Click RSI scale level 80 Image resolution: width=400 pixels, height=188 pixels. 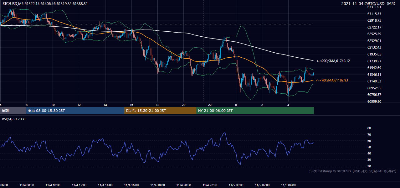tap(369, 128)
